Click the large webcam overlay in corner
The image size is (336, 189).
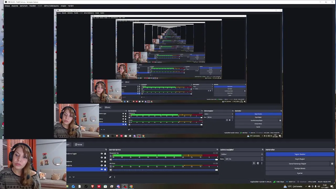coord(33,164)
